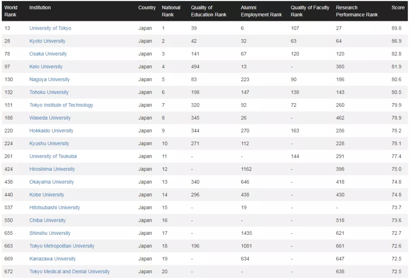Open the Hokkaido University link
410x280 pixels.
click(x=51, y=131)
